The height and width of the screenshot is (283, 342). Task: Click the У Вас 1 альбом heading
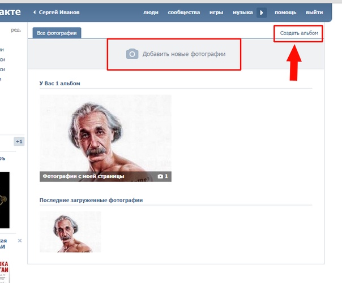point(60,83)
